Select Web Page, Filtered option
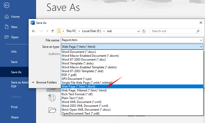The image size is (205, 123). [84, 90]
